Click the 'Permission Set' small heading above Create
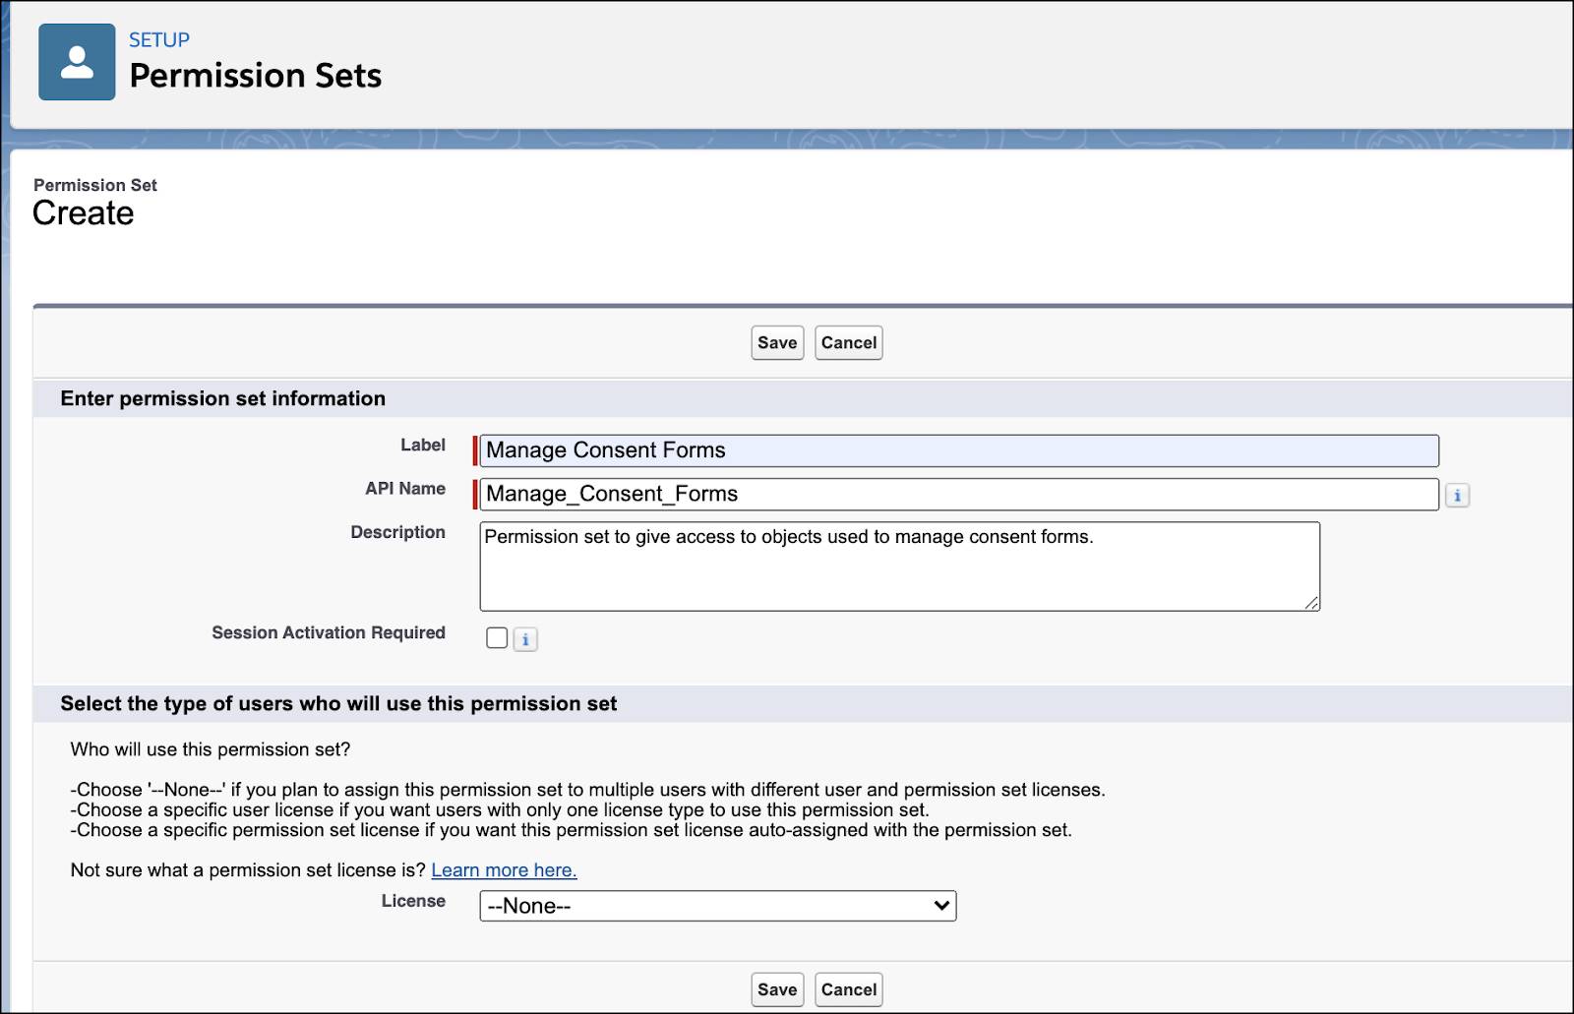This screenshot has width=1574, height=1014. (x=95, y=185)
